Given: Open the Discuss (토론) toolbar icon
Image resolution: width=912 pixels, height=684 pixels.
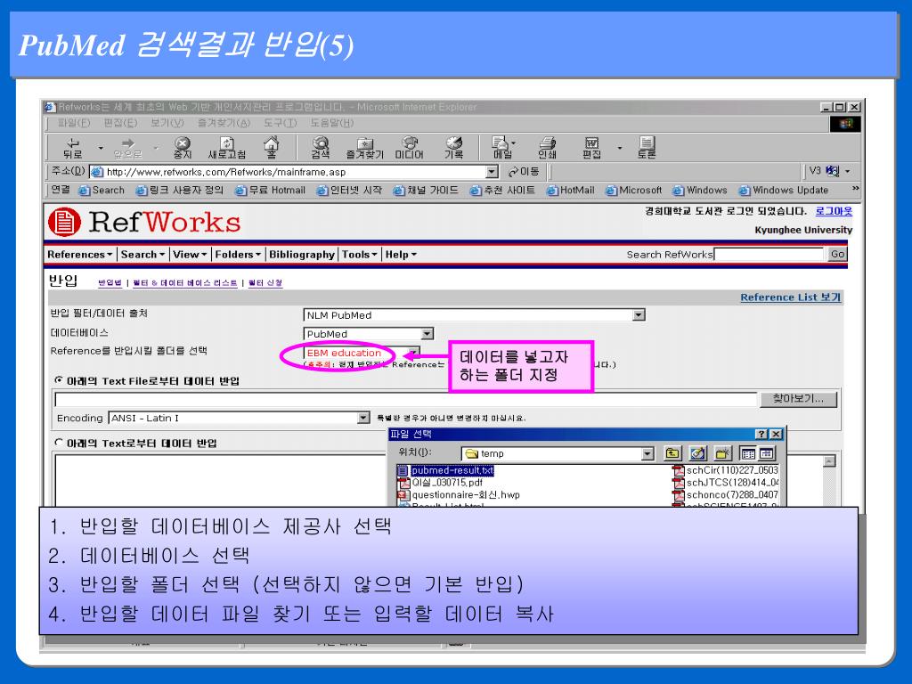Looking at the screenshot, I should [647, 148].
